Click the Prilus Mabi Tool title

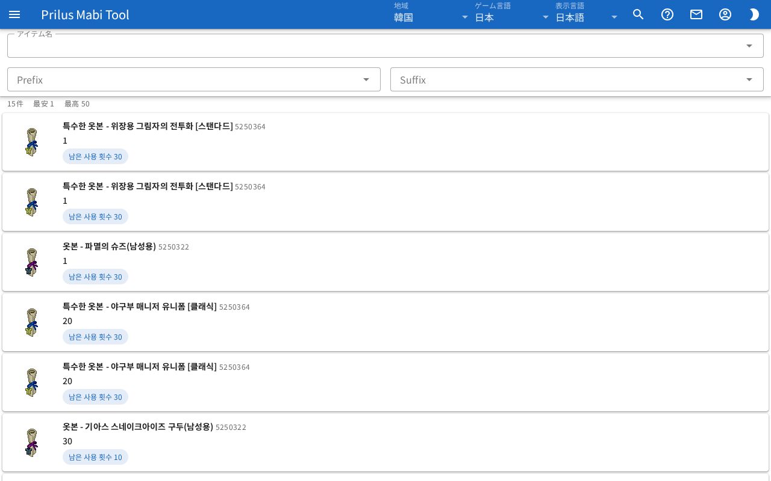click(85, 14)
